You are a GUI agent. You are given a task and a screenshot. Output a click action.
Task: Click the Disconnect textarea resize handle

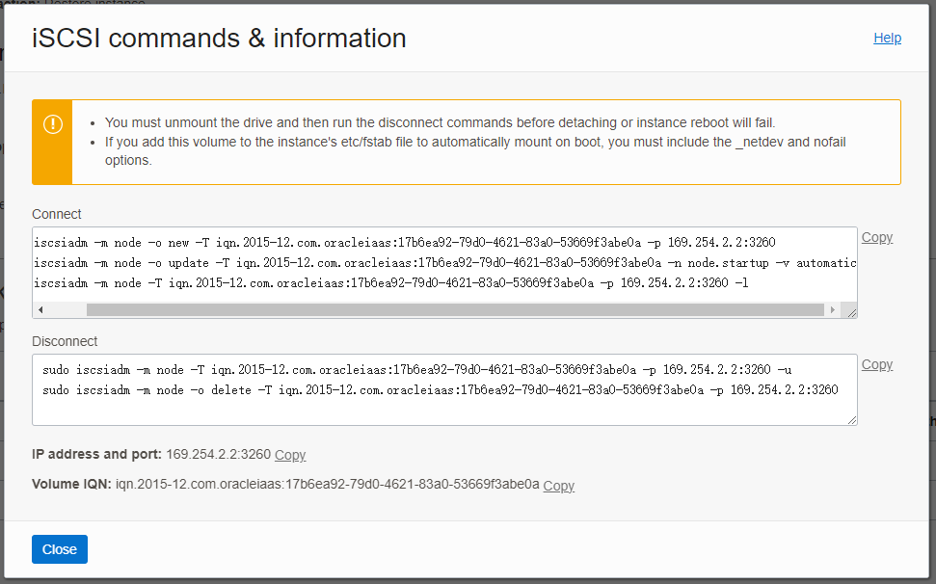852,420
